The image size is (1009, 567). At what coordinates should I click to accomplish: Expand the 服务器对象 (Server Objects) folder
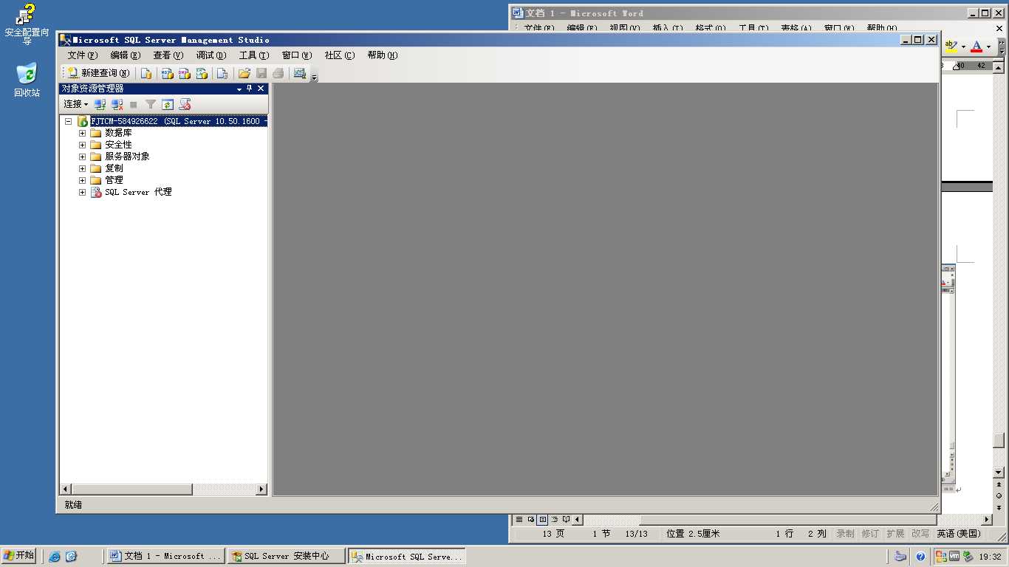click(83, 157)
